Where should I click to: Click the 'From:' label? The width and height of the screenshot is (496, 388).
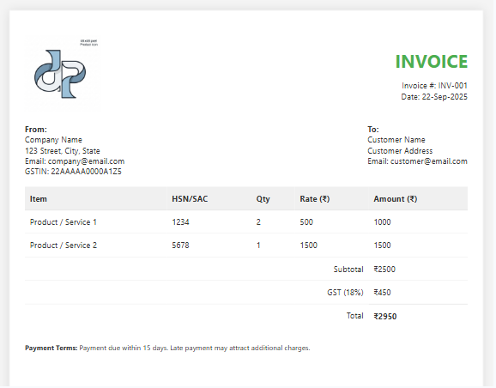[36, 130]
